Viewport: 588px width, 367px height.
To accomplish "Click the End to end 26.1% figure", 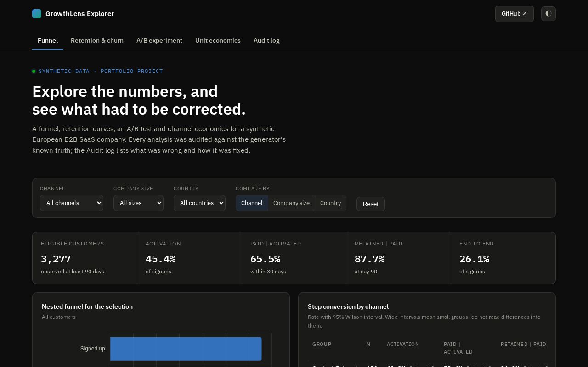I will (x=475, y=259).
